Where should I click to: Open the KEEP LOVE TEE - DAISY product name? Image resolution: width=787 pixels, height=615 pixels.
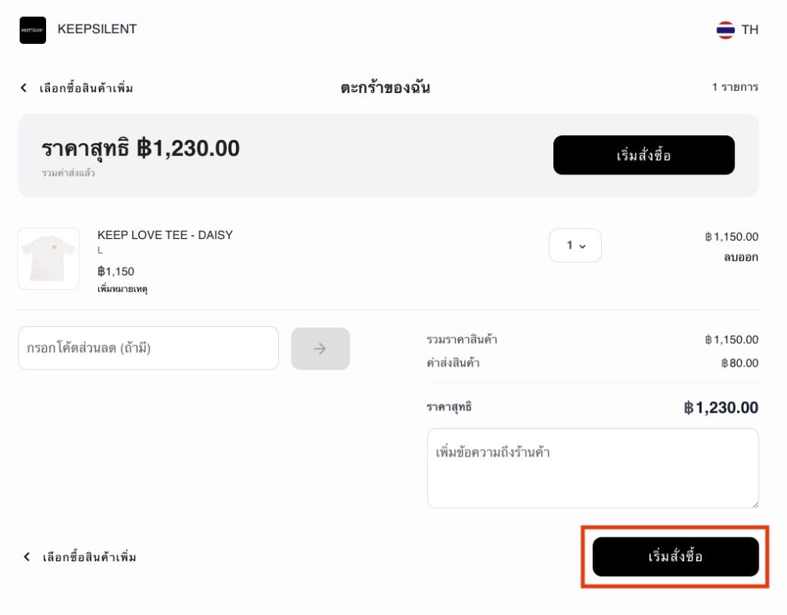coord(164,235)
